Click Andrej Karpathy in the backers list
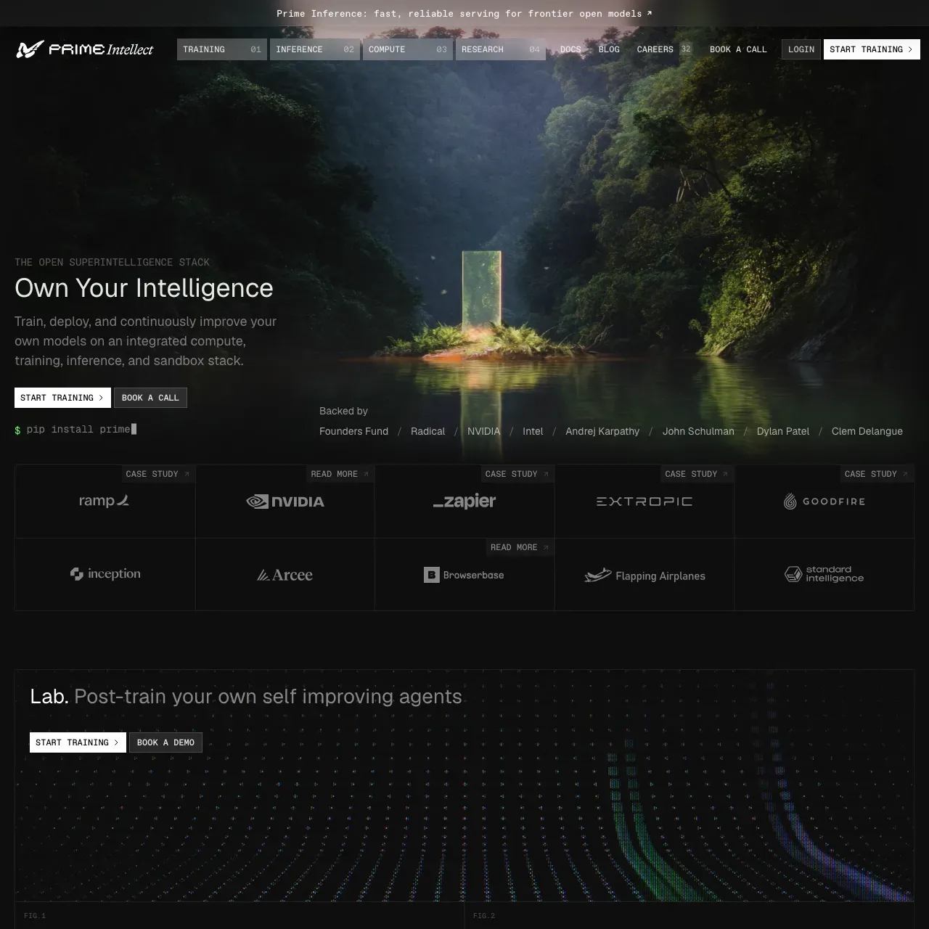Viewport: 929px width, 929px height. click(602, 431)
